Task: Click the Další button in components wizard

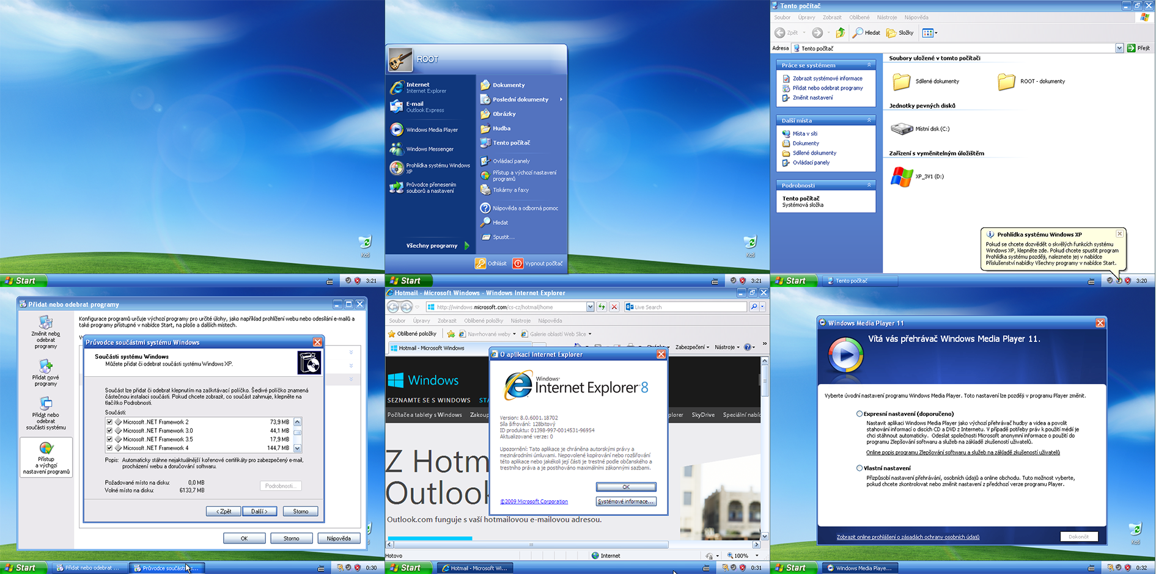Action: [x=260, y=511]
